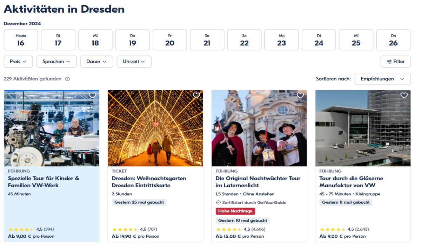421x245 pixels.
Task: Select Tuesday 24 date tab
Action: click(x=319, y=40)
